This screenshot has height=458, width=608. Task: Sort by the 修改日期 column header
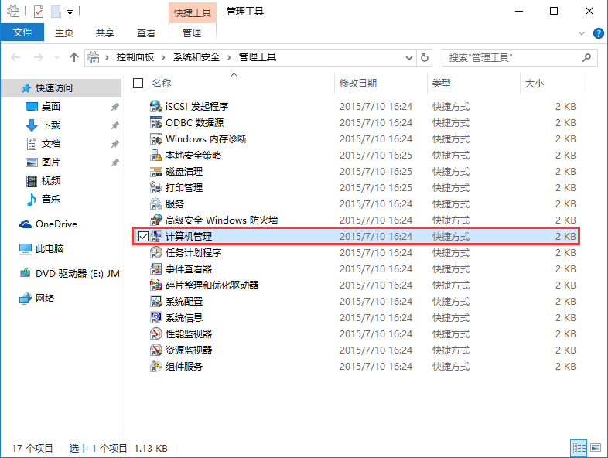click(x=358, y=83)
